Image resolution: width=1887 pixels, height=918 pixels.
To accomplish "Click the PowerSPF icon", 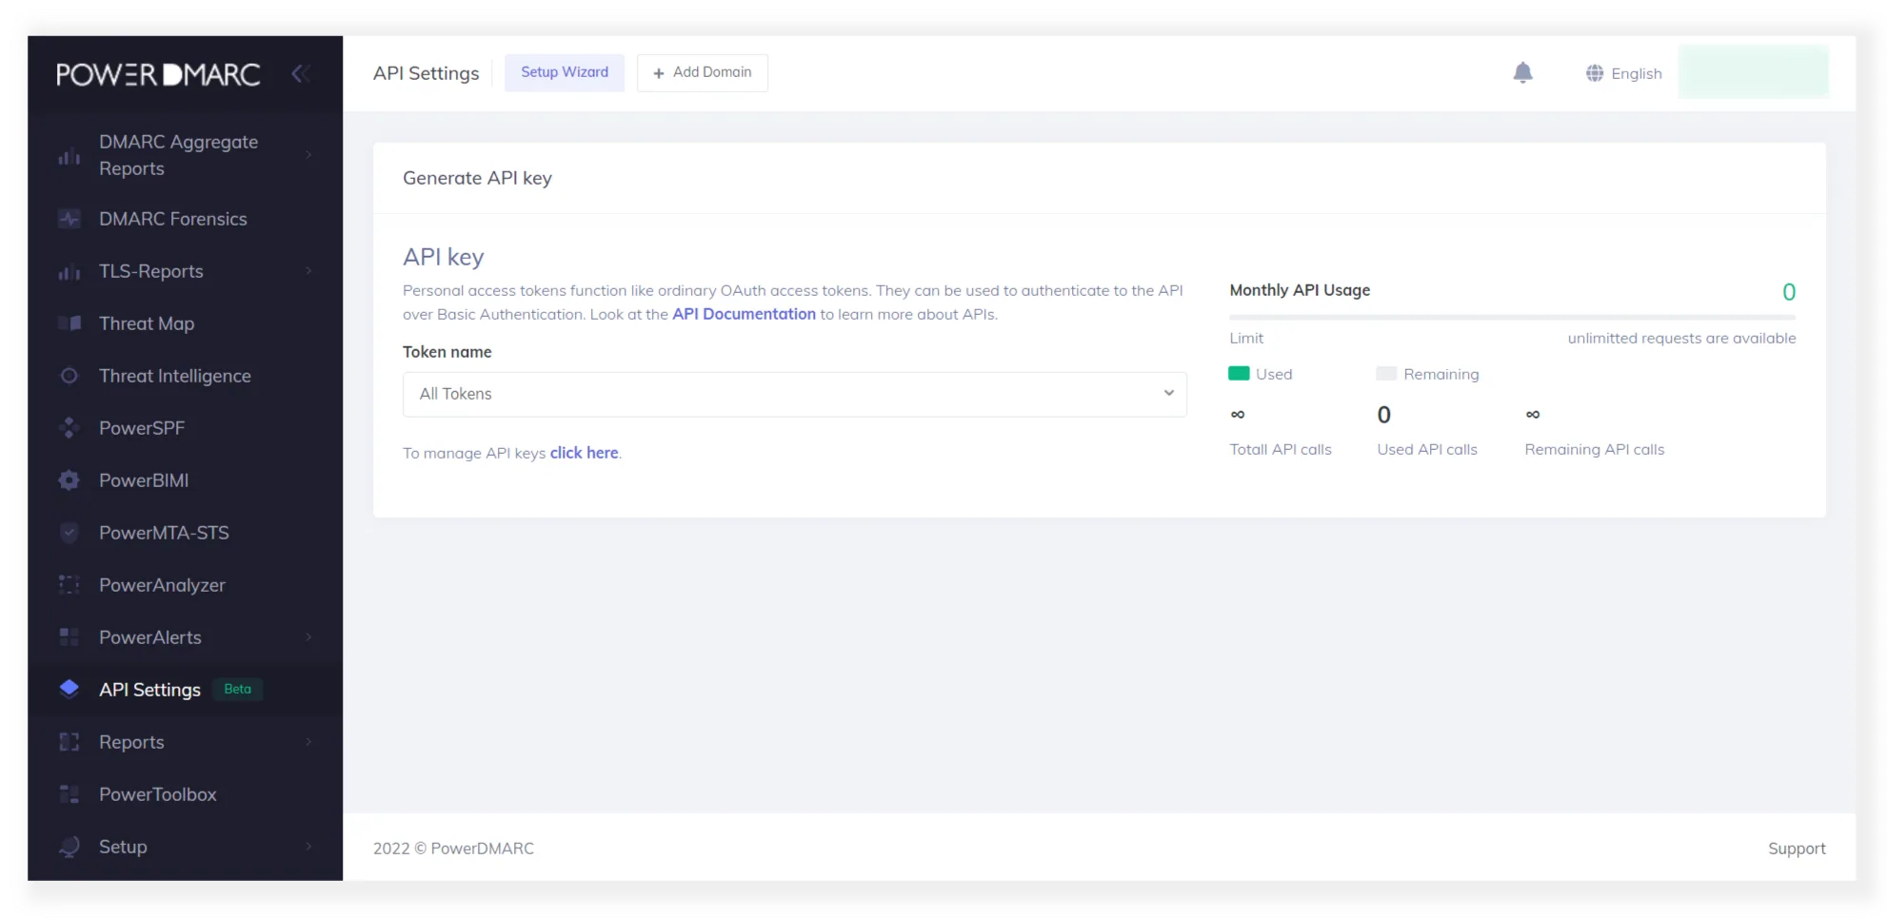I will coord(69,428).
